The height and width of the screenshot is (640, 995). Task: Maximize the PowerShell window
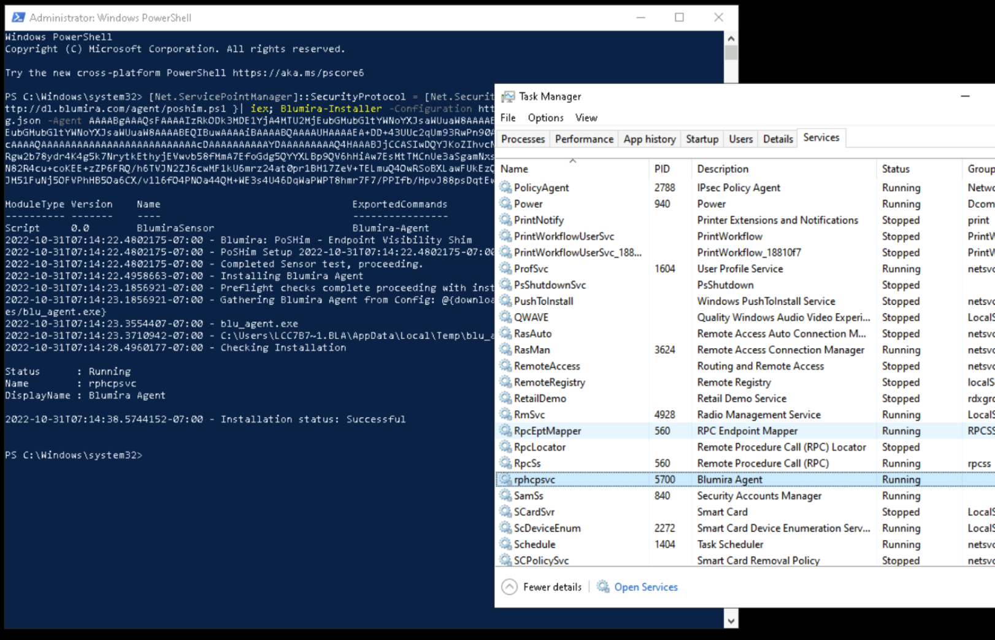click(x=679, y=18)
